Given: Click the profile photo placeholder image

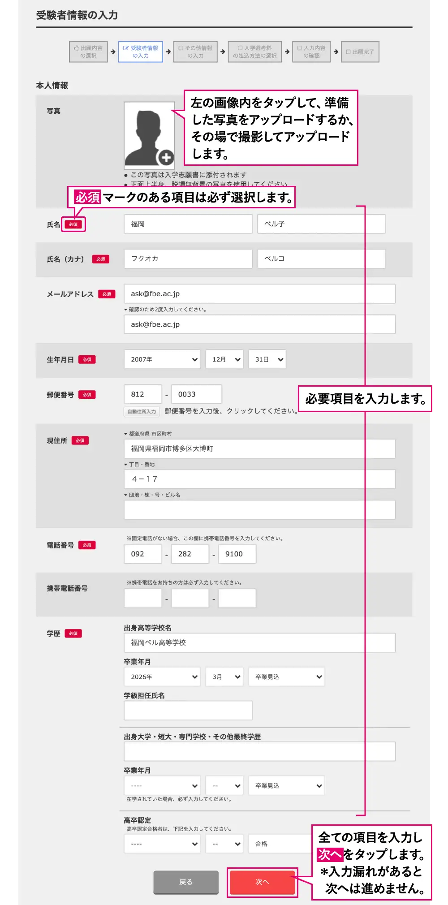Looking at the screenshot, I should [149, 135].
